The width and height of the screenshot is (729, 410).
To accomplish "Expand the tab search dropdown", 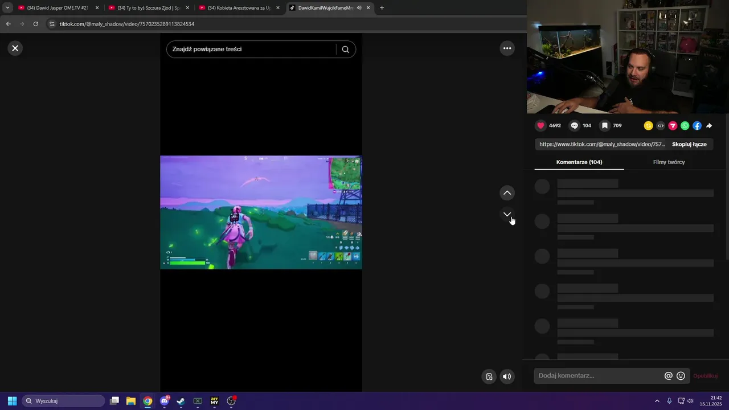I will coord(7,8).
